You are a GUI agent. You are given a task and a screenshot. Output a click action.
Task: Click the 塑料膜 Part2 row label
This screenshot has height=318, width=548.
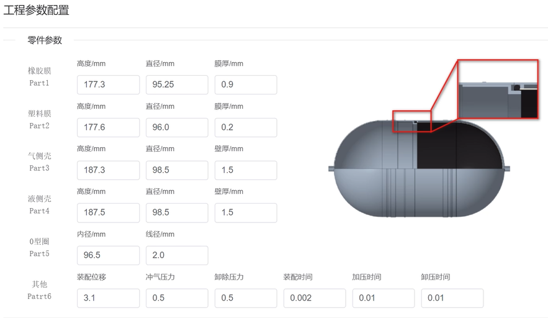(x=40, y=119)
